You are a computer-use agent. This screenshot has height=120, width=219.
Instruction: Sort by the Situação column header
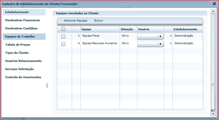tap(128, 29)
